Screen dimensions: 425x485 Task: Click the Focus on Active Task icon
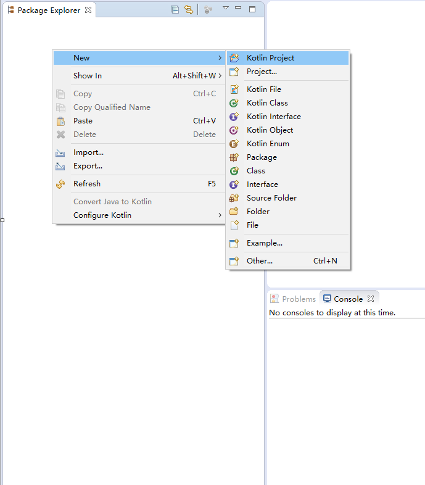[208, 10]
